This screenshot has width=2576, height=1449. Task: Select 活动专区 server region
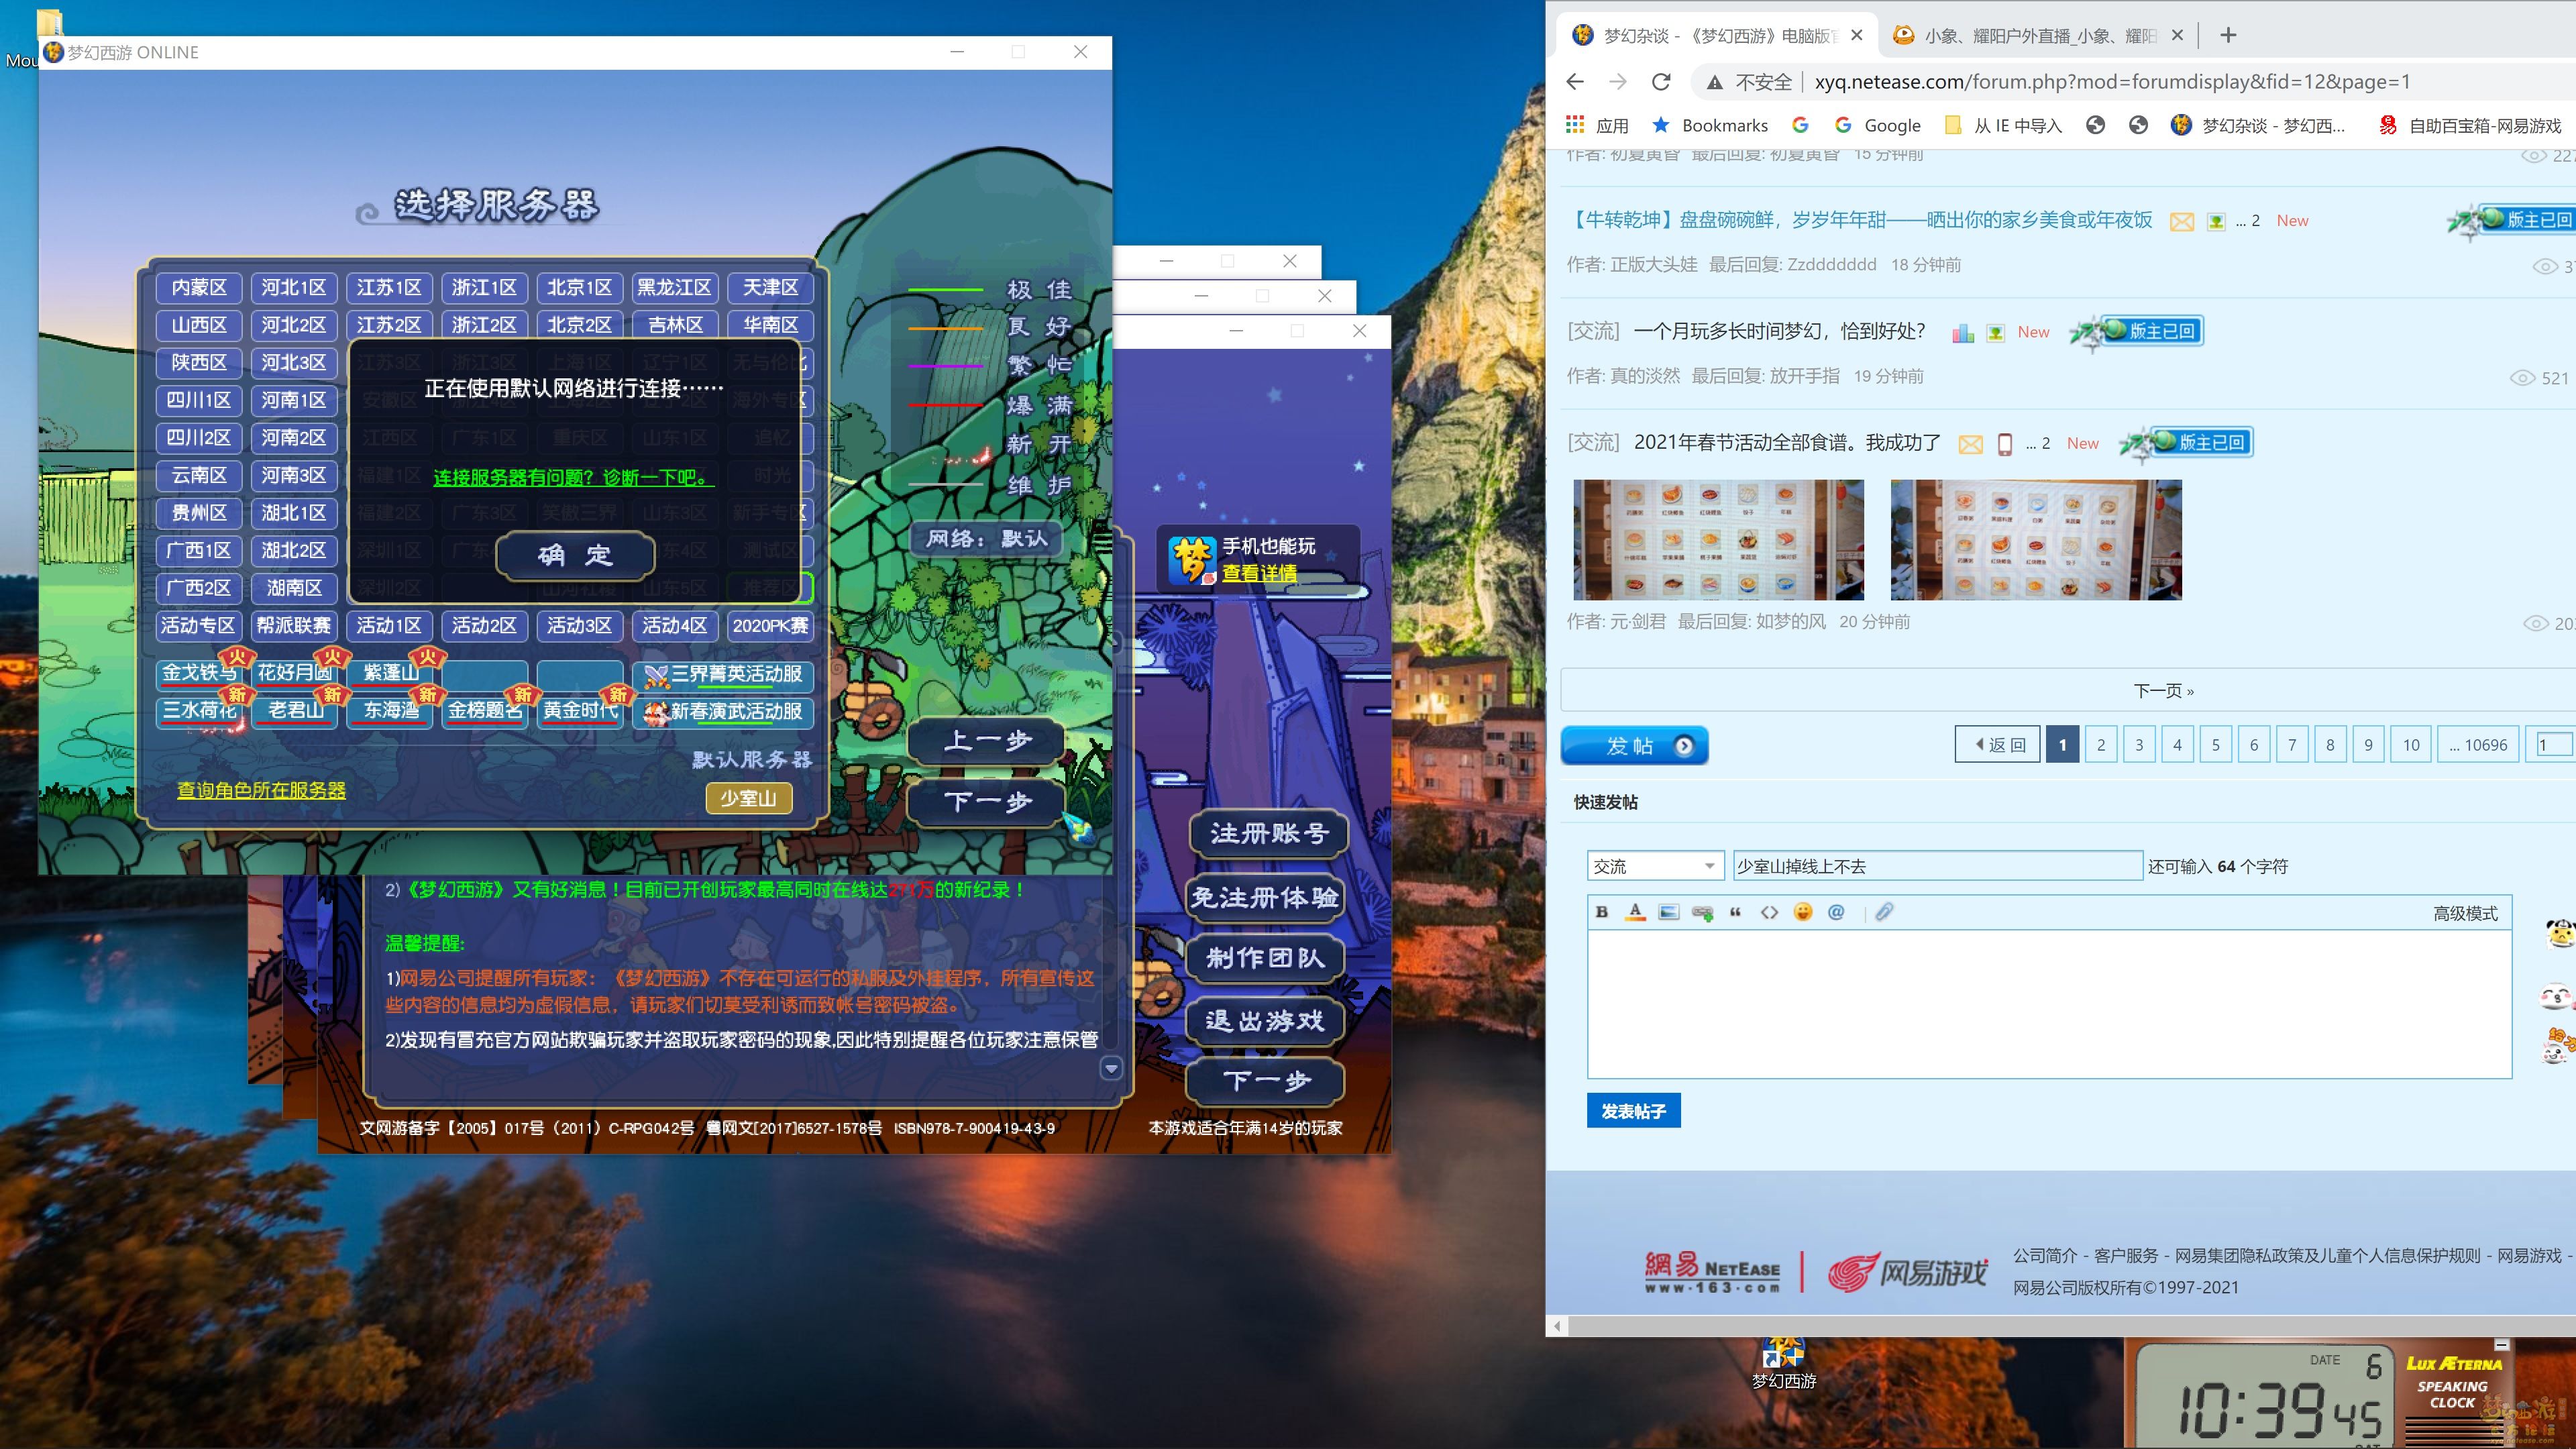[x=199, y=626]
